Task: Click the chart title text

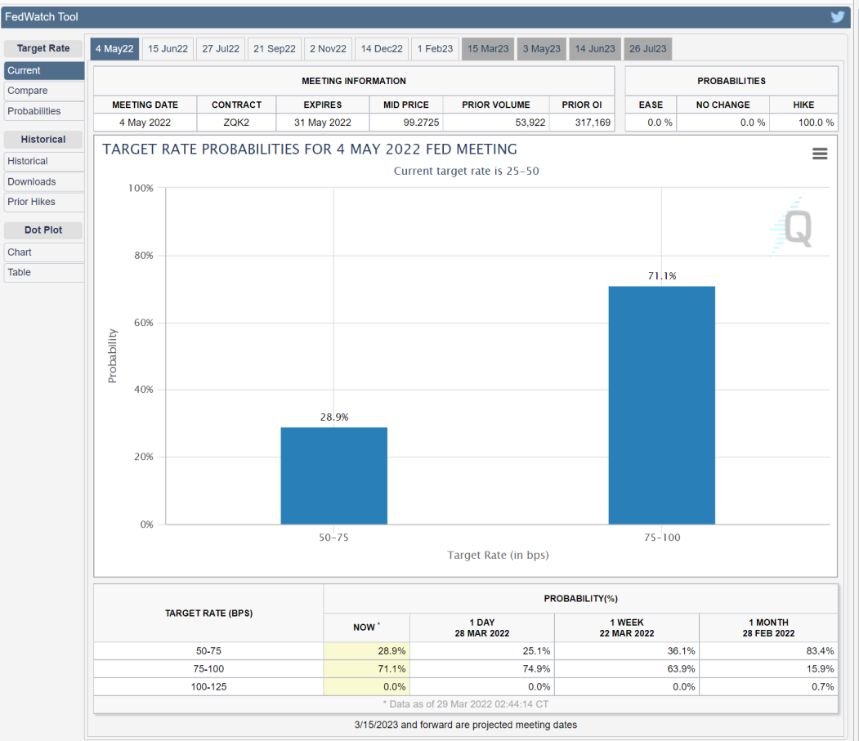Action: 310,149
